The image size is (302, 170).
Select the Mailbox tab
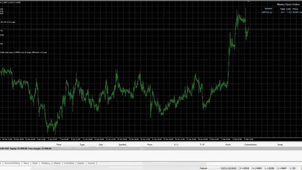46,163
